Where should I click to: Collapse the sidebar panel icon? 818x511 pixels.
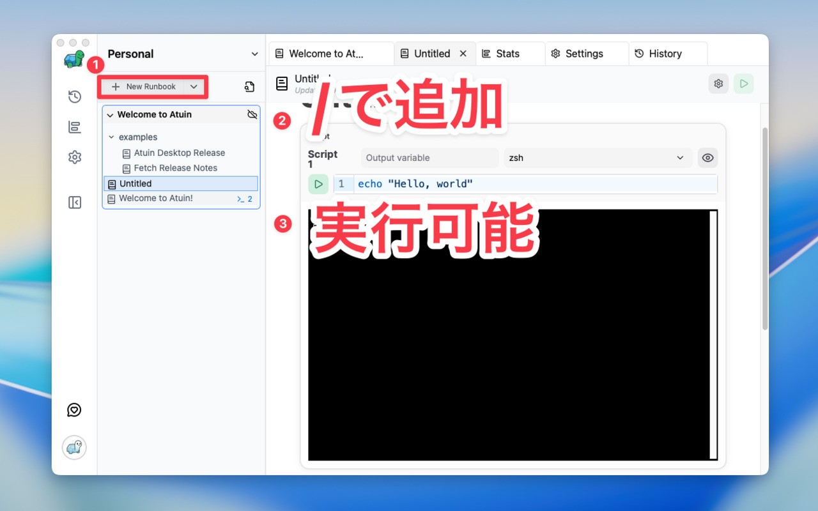[x=75, y=202]
